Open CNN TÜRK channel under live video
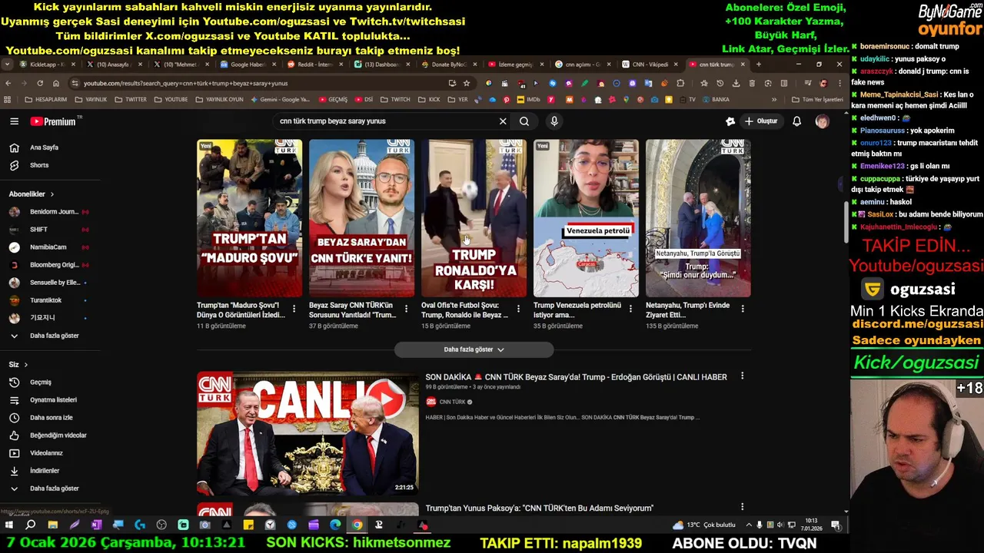Viewport: 984px width, 553px height. (452, 402)
